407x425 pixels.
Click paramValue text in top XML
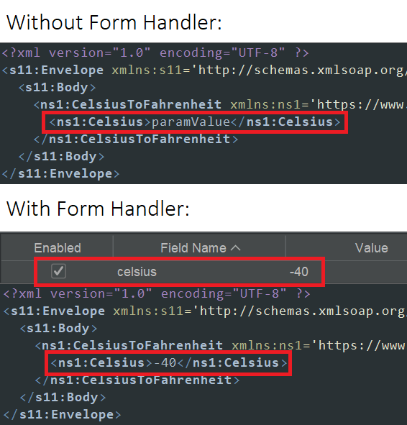191,122
